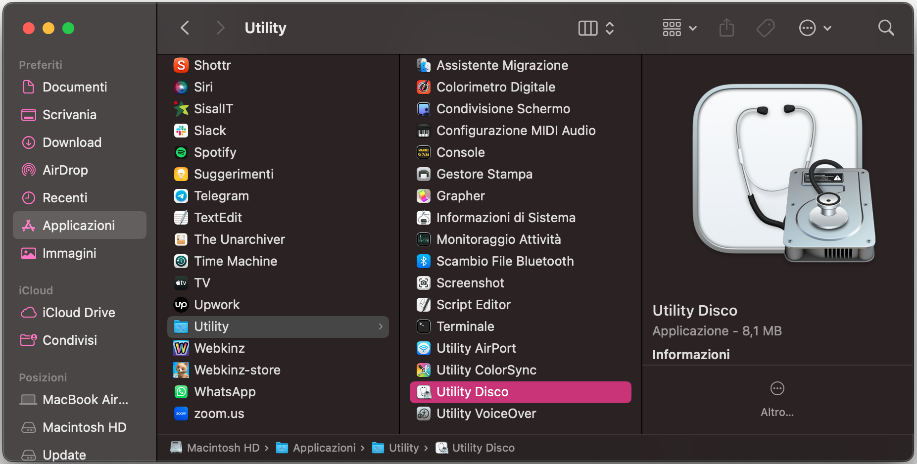Select Assistente Migrazione app icon
This screenshot has width=917, height=464.
pyautogui.click(x=424, y=65)
